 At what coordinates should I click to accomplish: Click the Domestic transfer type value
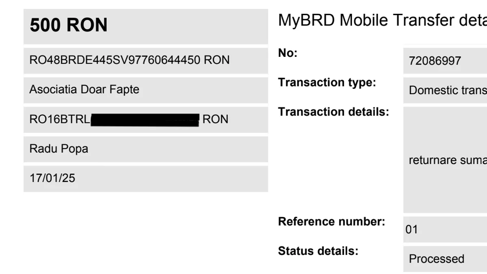447,90
